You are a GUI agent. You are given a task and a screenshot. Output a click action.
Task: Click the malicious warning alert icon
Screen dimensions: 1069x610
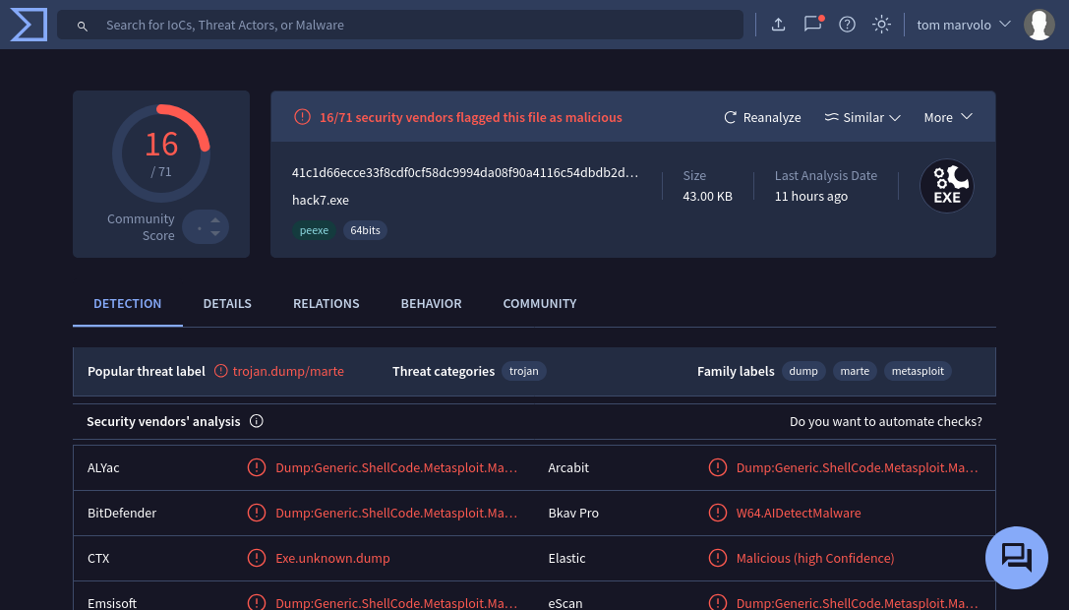[x=302, y=117]
